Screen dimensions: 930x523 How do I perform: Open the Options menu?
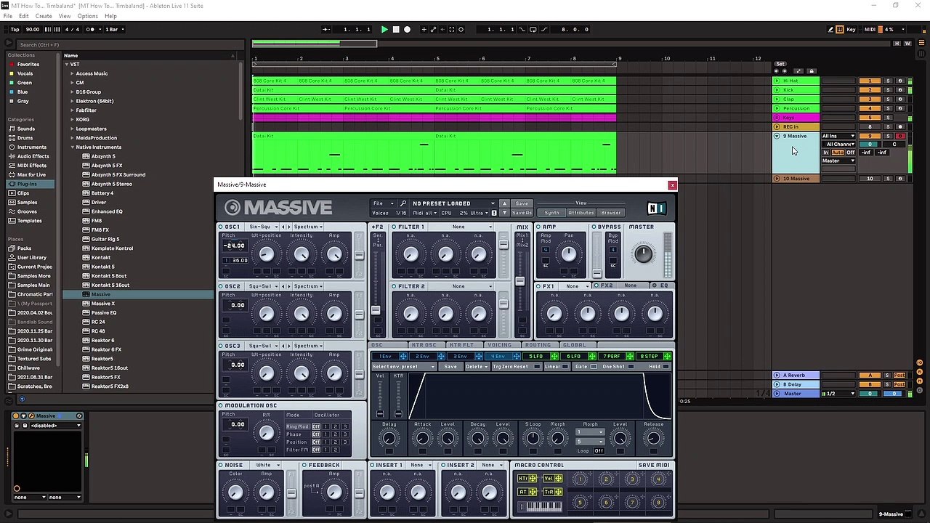pyautogui.click(x=88, y=16)
